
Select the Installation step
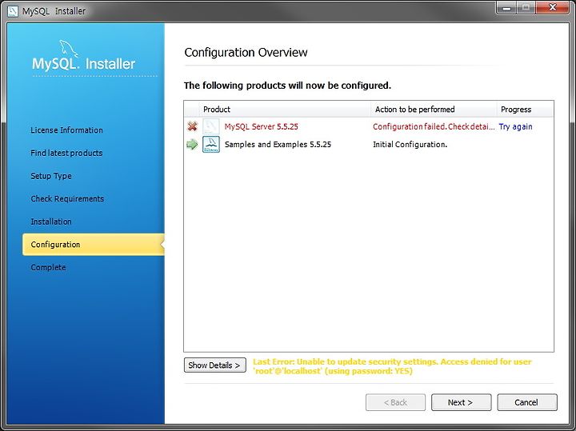pyautogui.click(x=51, y=221)
